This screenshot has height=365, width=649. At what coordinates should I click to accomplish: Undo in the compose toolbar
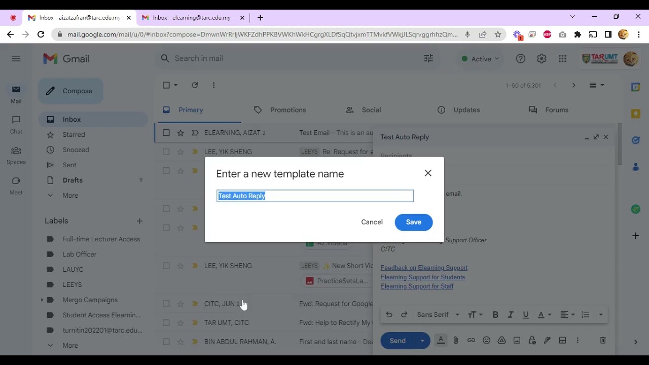389,315
